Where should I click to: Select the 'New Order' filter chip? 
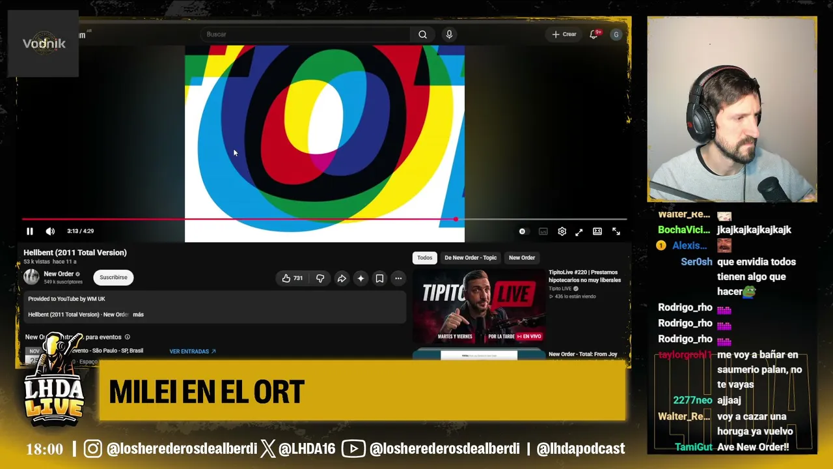[x=522, y=258]
